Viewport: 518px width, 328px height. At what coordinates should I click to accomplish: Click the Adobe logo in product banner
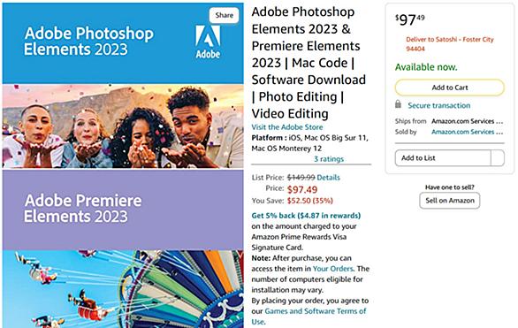208,42
